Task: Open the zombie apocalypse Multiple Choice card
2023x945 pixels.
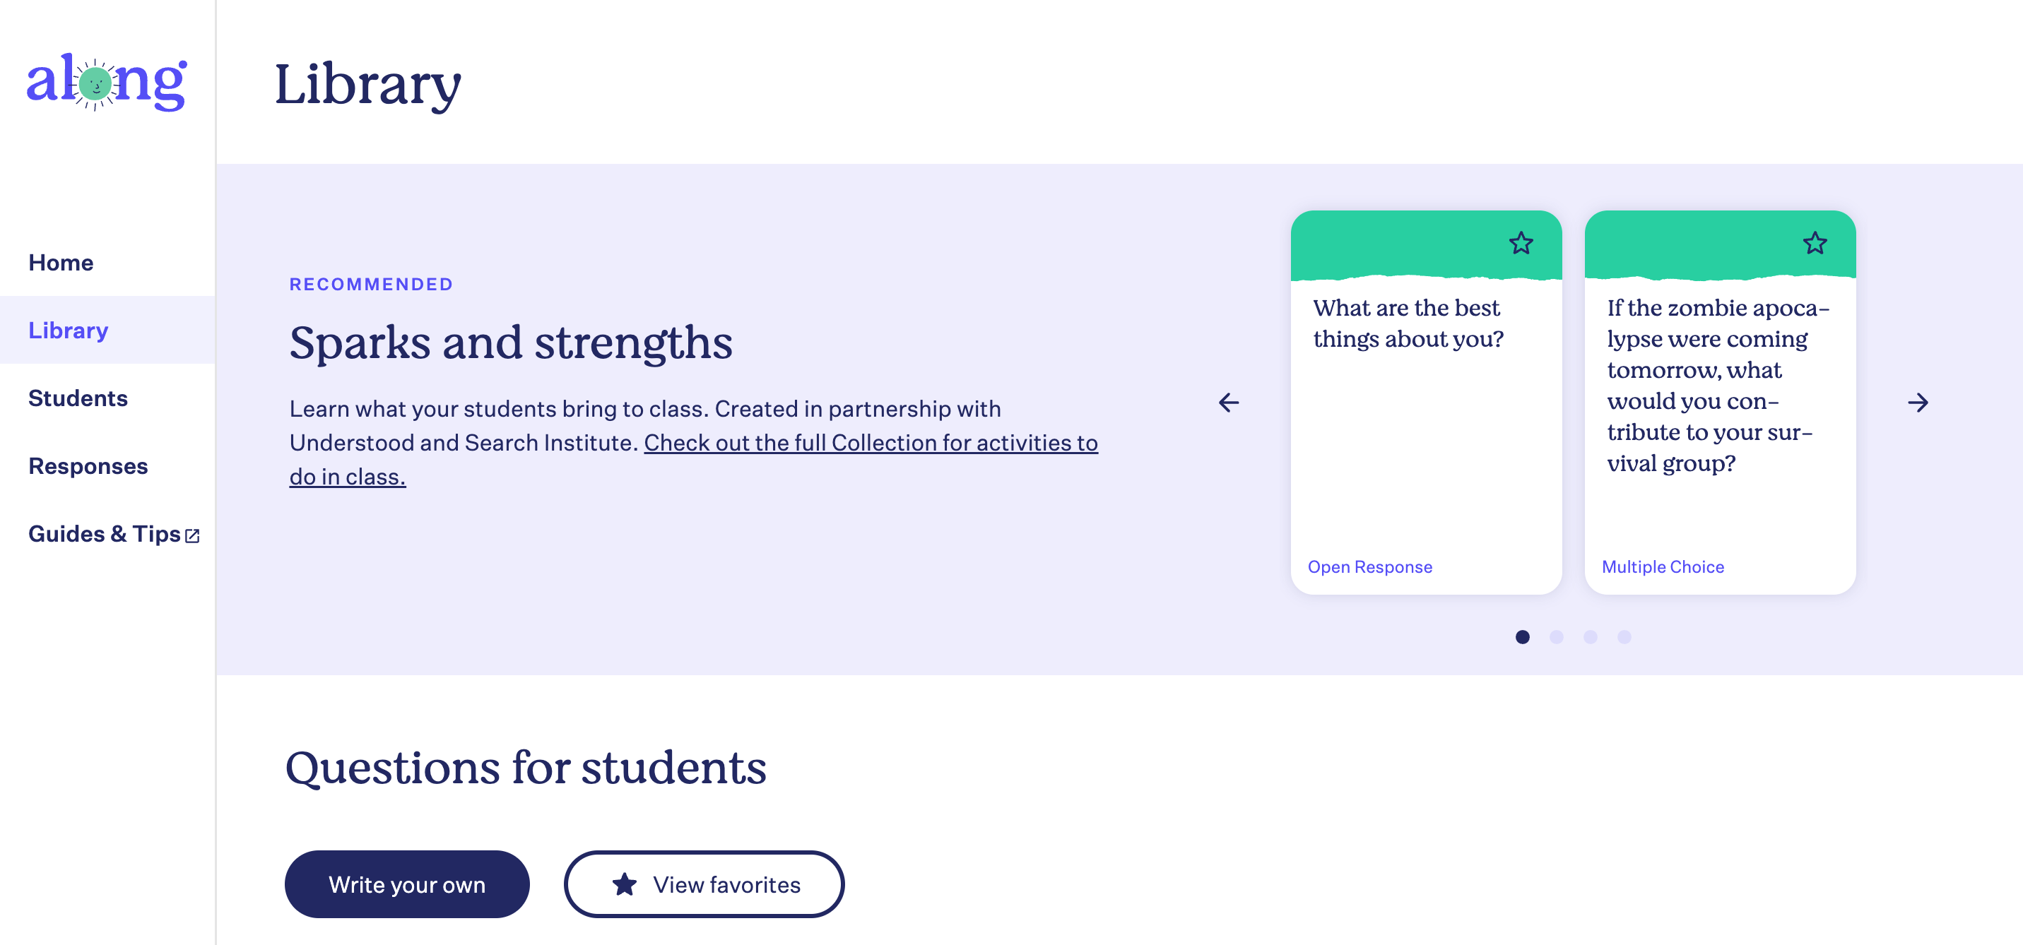Action: point(1720,403)
